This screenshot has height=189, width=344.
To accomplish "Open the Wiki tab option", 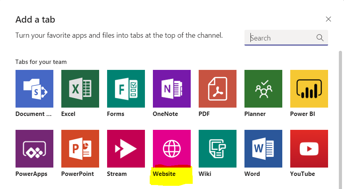I will (x=218, y=149).
